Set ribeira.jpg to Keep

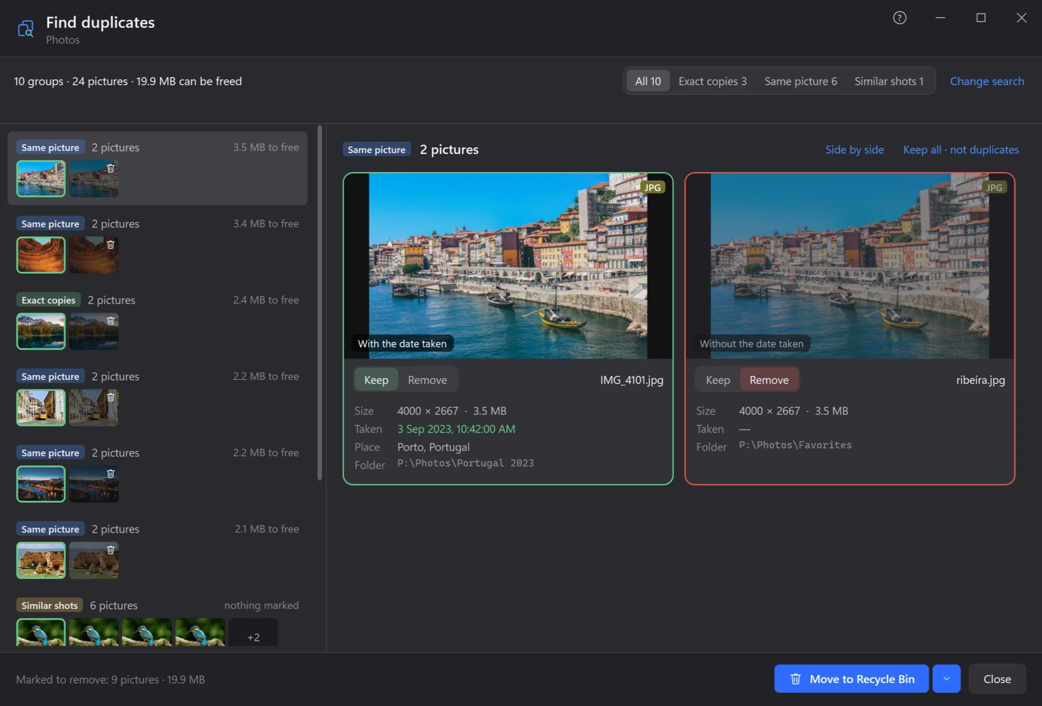click(x=717, y=380)
